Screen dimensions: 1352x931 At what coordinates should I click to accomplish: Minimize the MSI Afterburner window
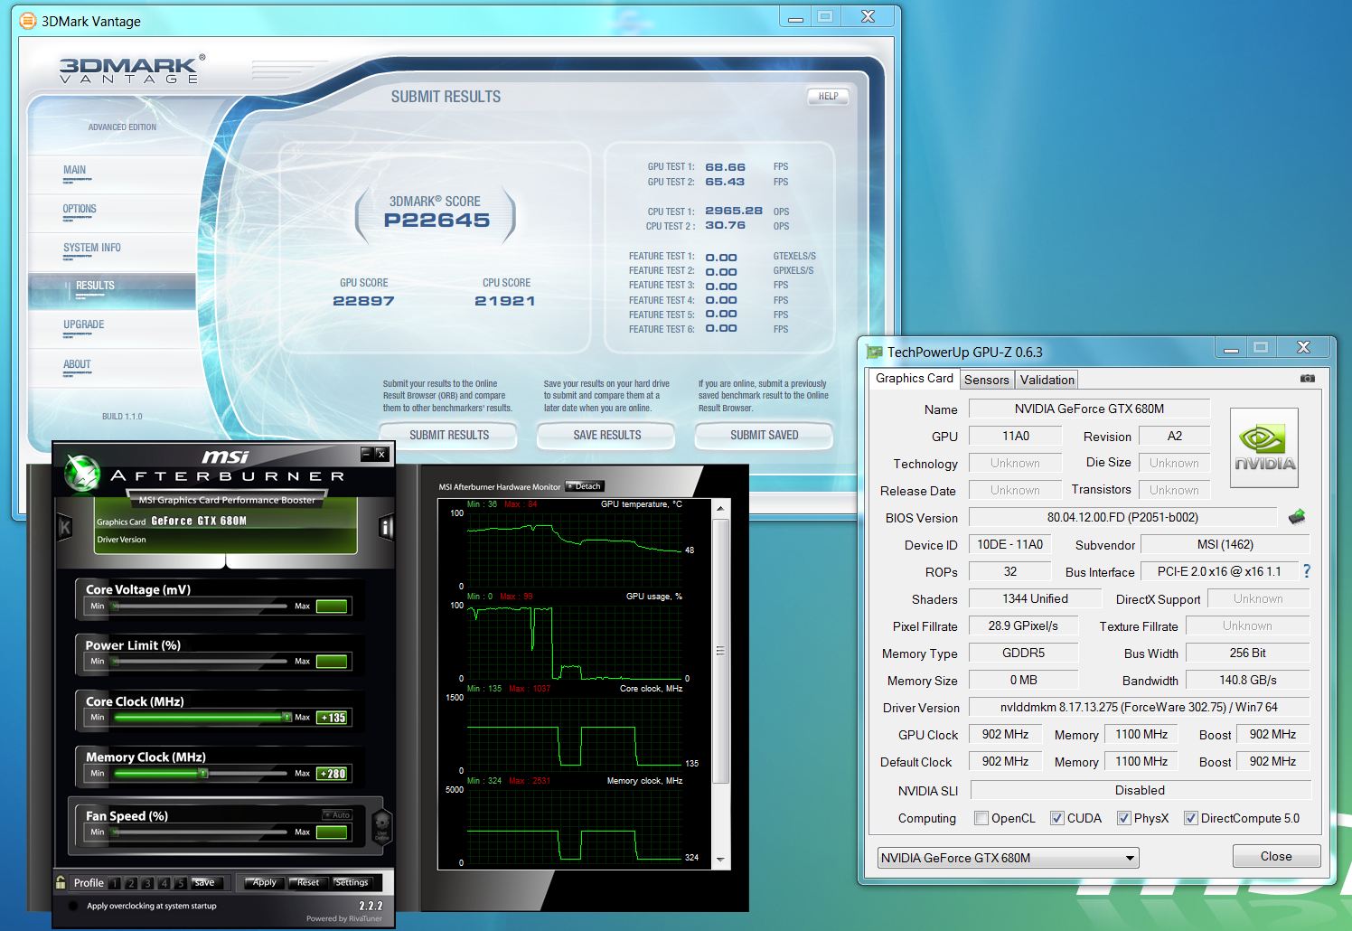366,453
